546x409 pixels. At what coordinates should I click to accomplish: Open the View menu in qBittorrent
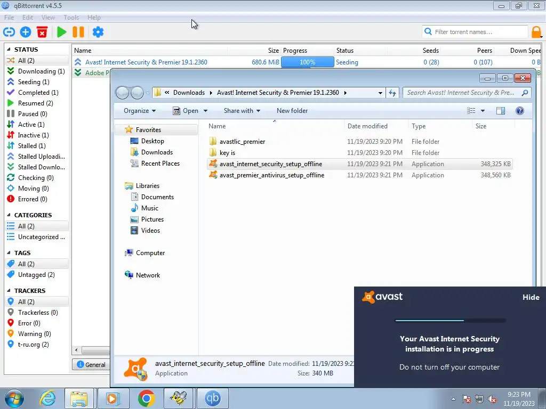[x=48, y=18]
